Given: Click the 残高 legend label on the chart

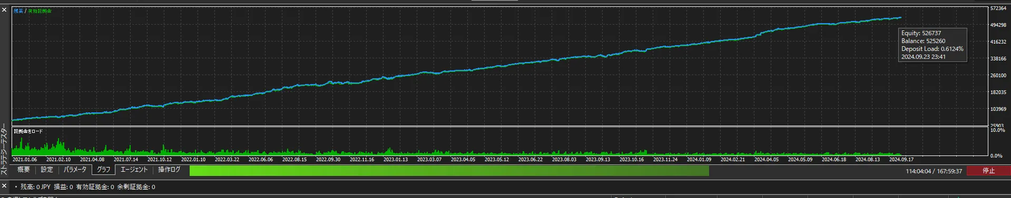Looking at the screenshot, I should 18,11.
